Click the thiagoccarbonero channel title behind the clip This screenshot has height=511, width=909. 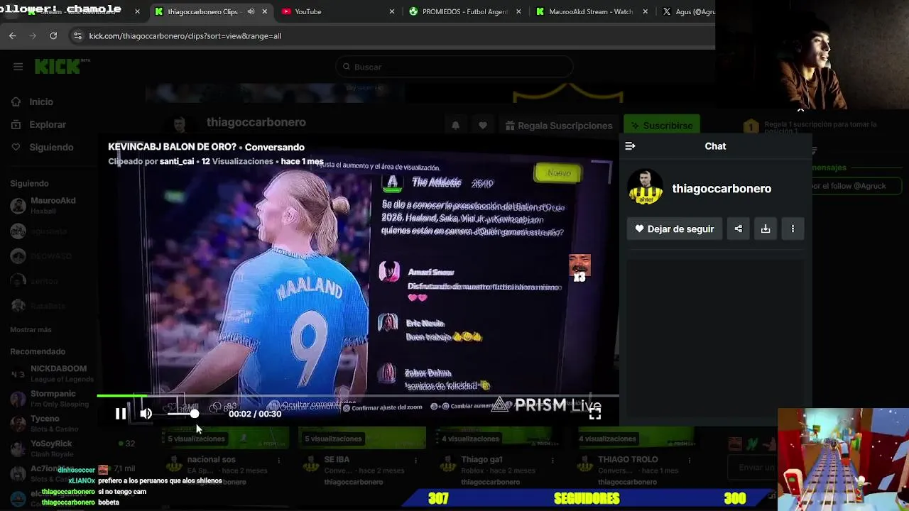point(256,122)
